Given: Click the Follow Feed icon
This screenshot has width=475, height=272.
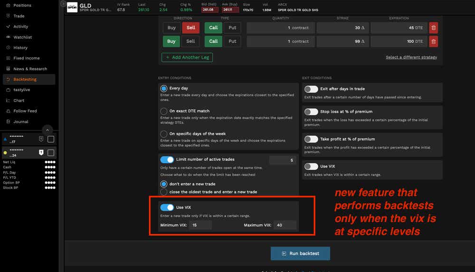Looking at the screenshot, I should tap(8, 111).
